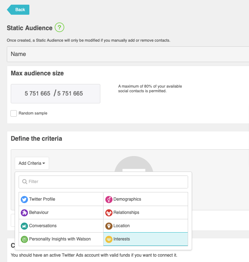Click the yellow Interests diamond icon
Image resolution: width=249 pixels, height=262 pixels.
pyautogui.click(x=109, y=239)
